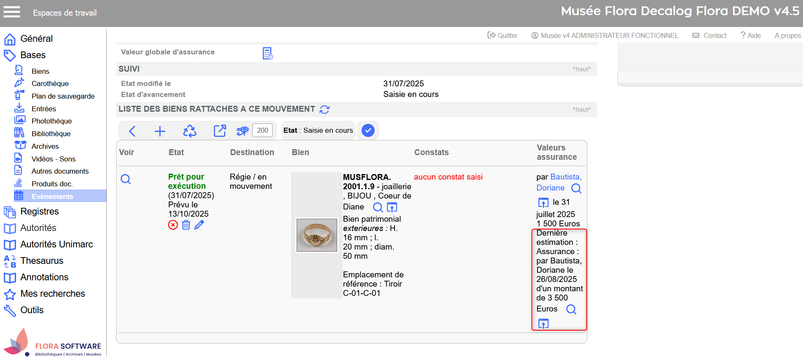The image size is (803, 357).
Task: Click the recycle arrows toolbar icon
Action: coord(189,131)
